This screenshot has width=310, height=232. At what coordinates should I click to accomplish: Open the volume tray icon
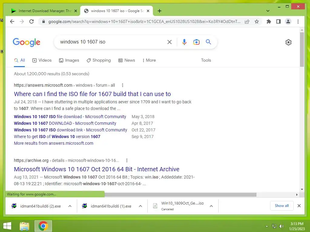(281, 226)
